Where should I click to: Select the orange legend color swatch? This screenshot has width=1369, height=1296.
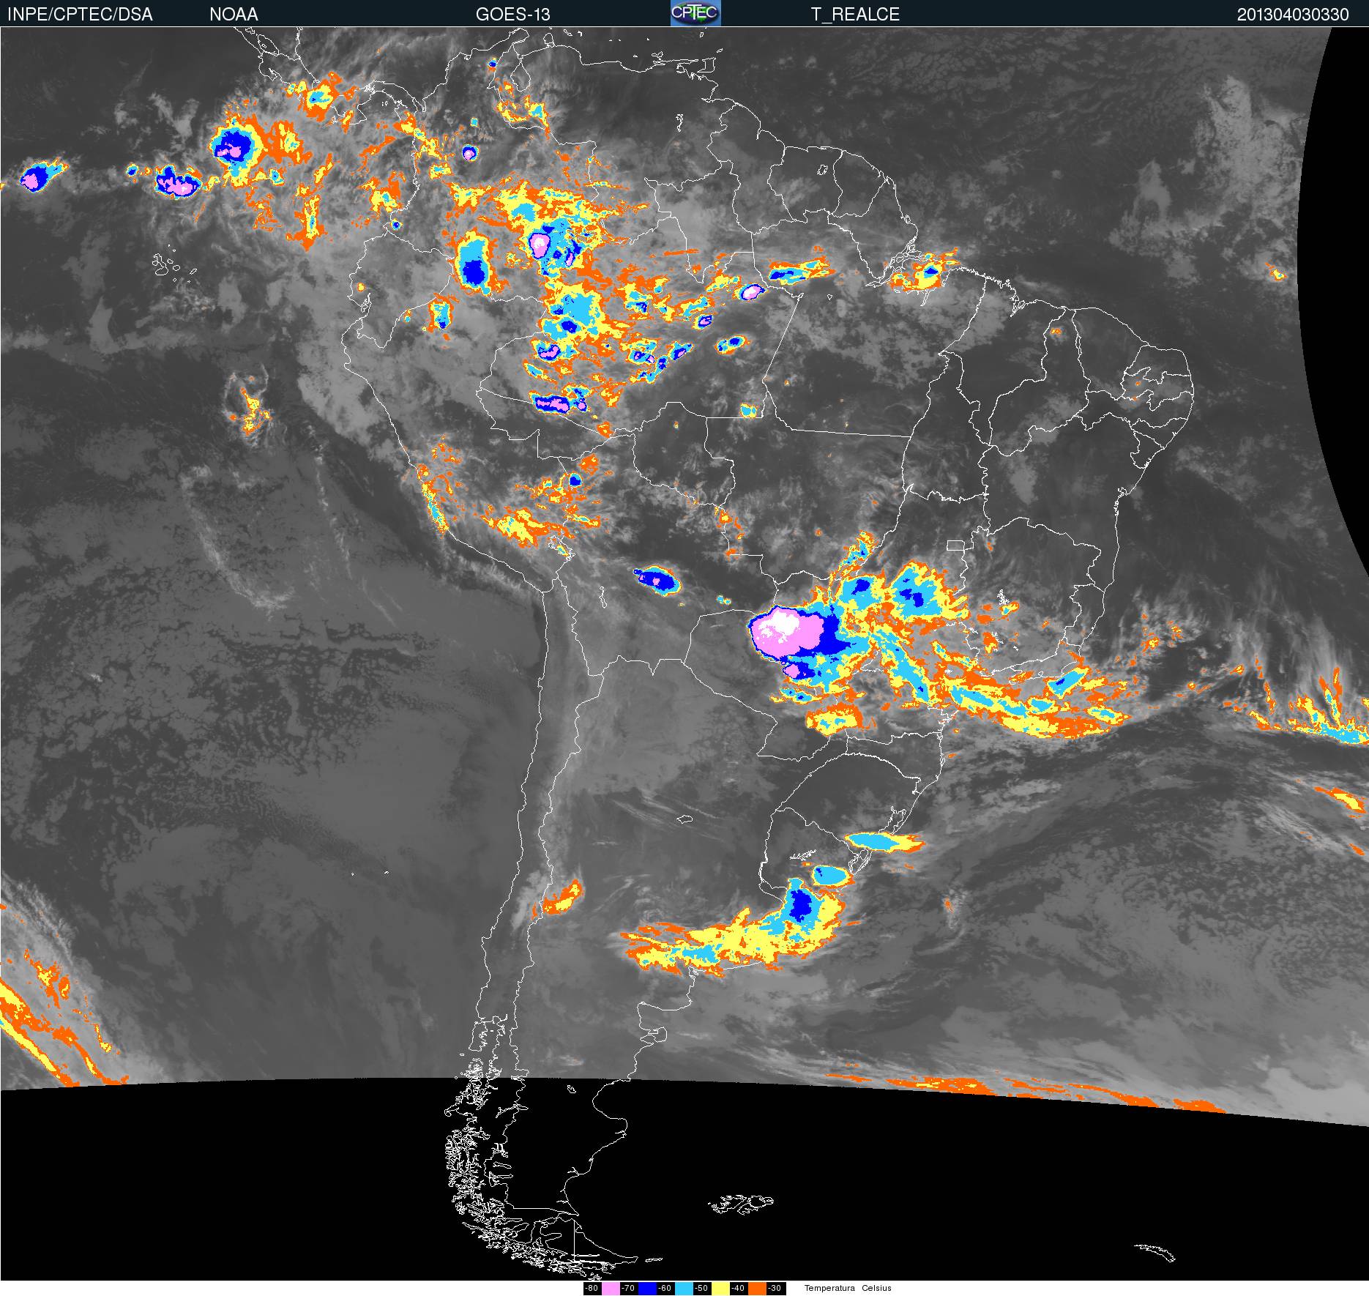coord(757,1289)
